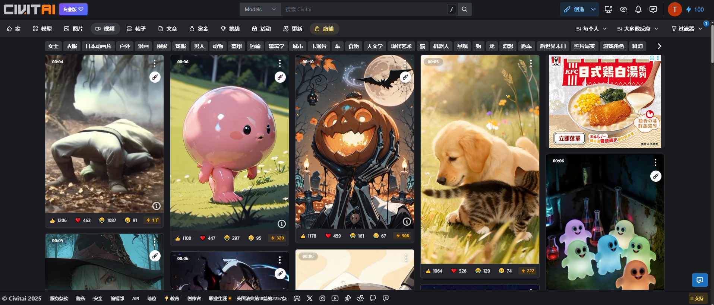Open the 过滤器 filter dropdown
The width and height of the screenshot is (714, 305).
(x=686, y=29)
